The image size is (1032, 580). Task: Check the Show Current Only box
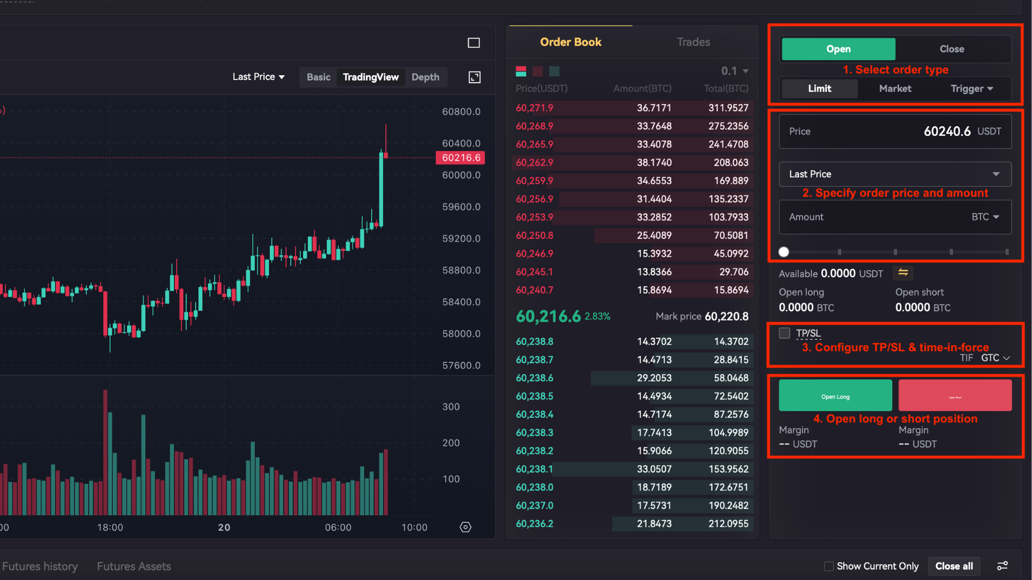(829, 566)
